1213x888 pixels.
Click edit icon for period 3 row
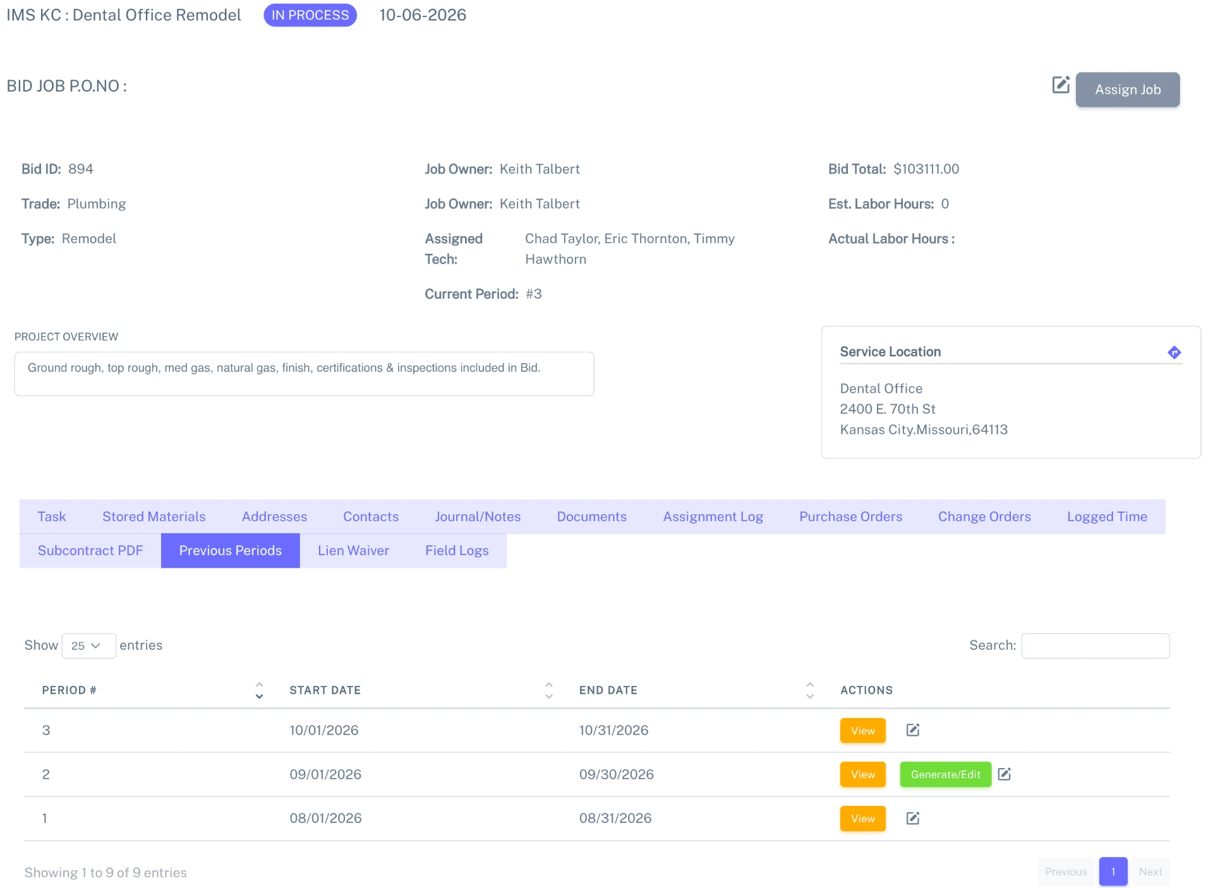(x=913, y=730)
